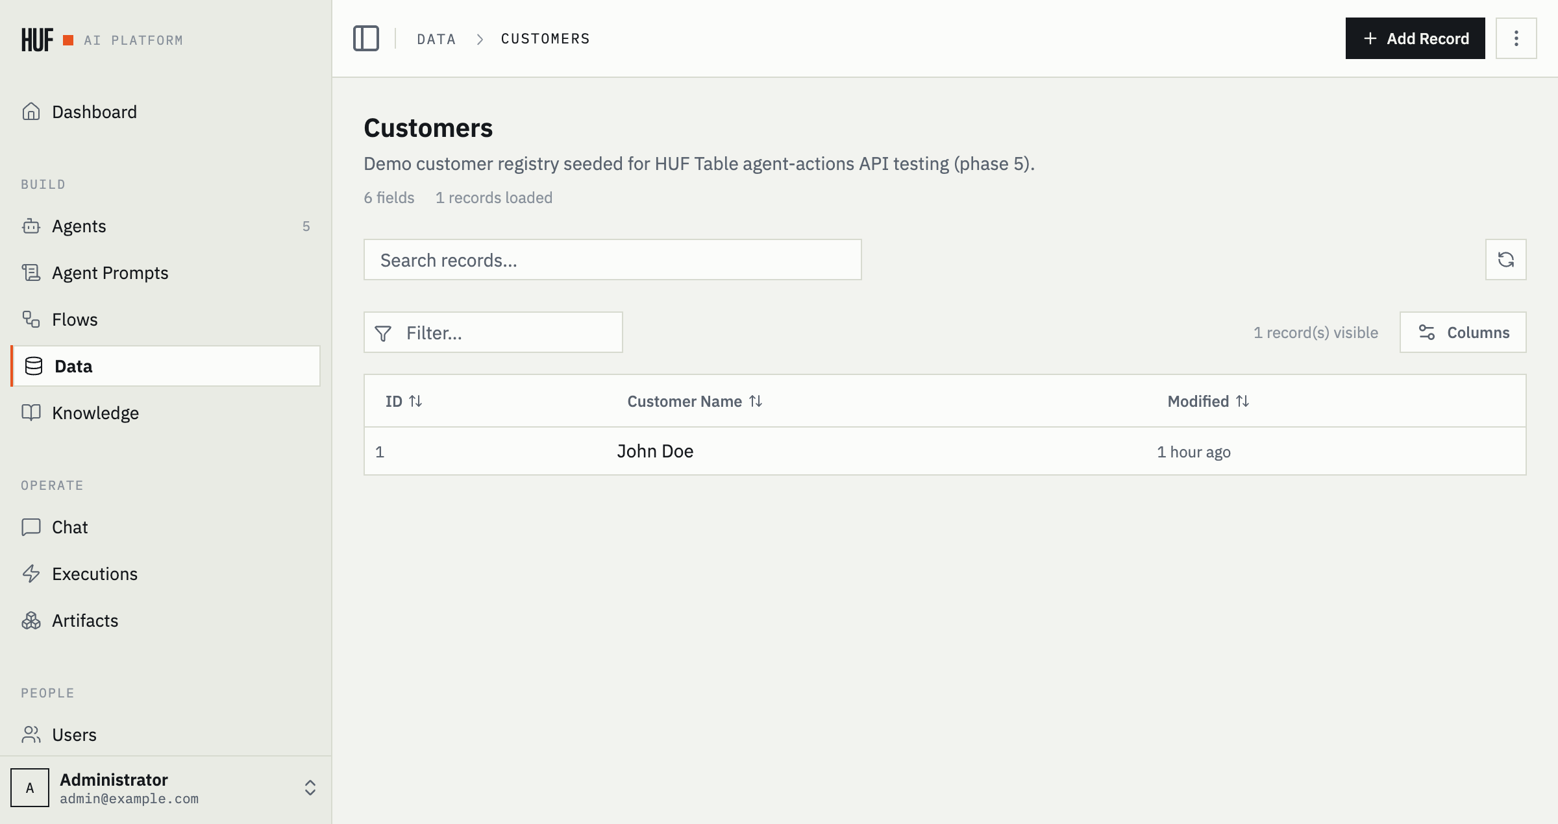This screenshot has height=824, width=1558.
Task: Click the DATA breadcrumb link
Action: [436, 39]
